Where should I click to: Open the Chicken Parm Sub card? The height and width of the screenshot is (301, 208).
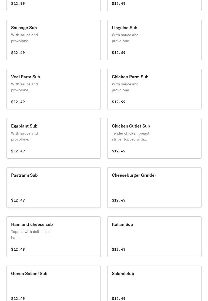[x=154, y=89]
